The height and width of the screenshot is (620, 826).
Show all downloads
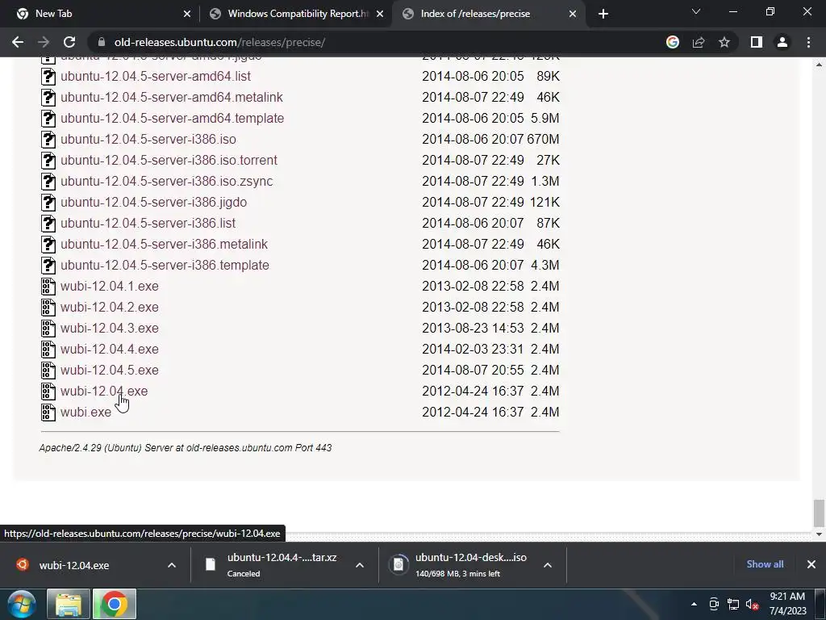765,564
